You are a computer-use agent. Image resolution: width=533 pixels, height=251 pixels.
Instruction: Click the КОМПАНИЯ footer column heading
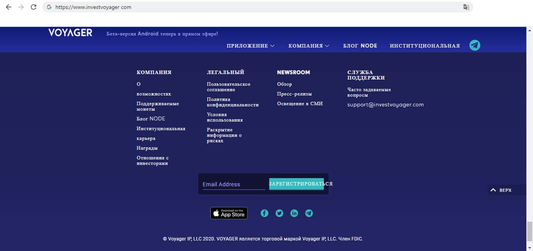(x=154, y=72)
